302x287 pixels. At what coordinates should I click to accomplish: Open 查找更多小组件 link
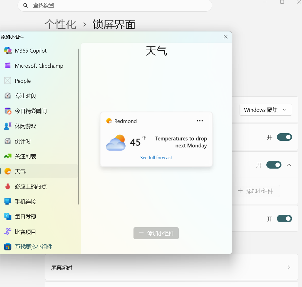point(34,247)
